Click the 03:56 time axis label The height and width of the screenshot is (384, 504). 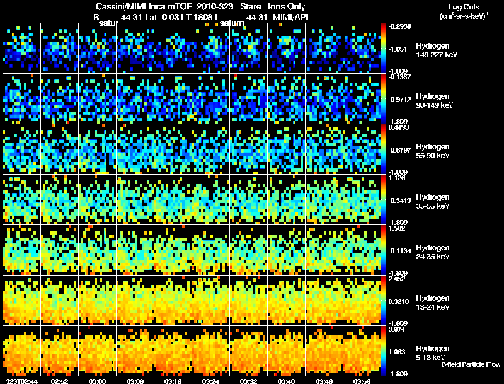tap(362, 381)
